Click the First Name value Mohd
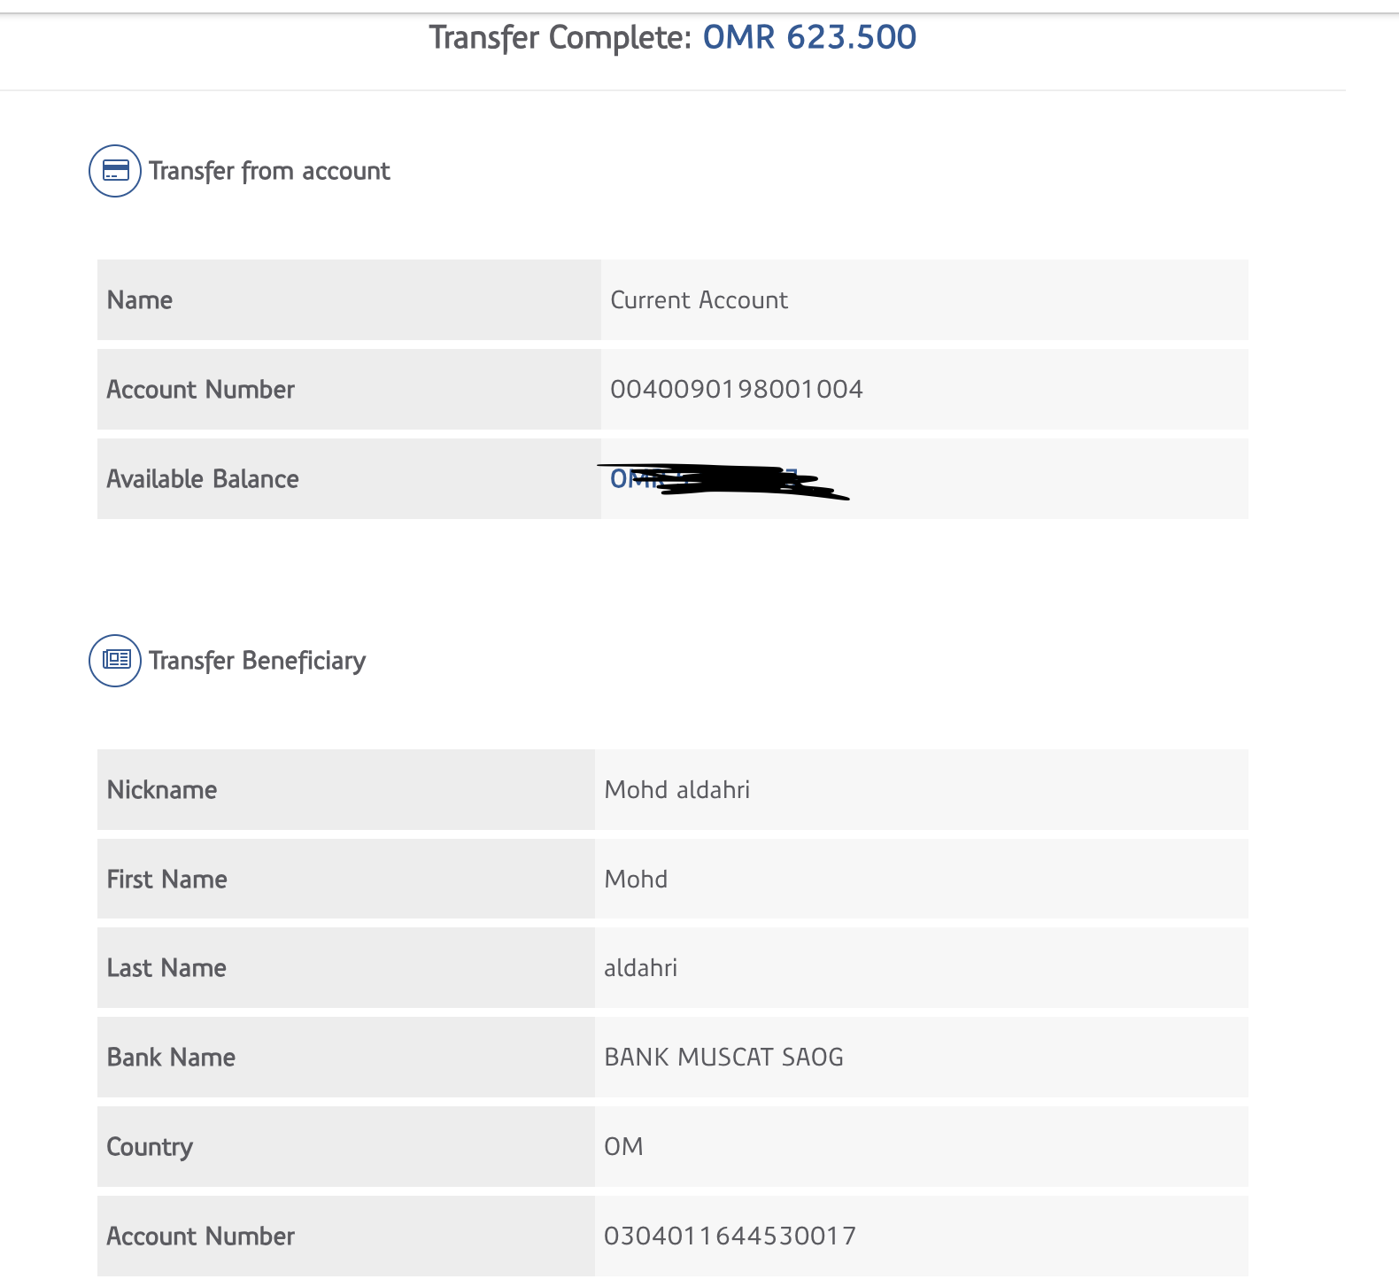The width and height of the screenshot is (1399, 1279). [x=636, y=880]
